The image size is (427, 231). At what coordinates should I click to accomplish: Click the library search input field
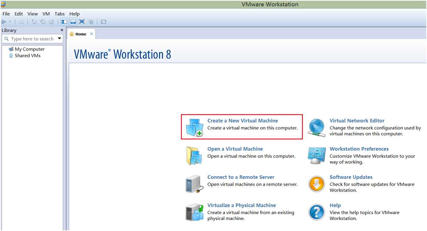[32, 39]
